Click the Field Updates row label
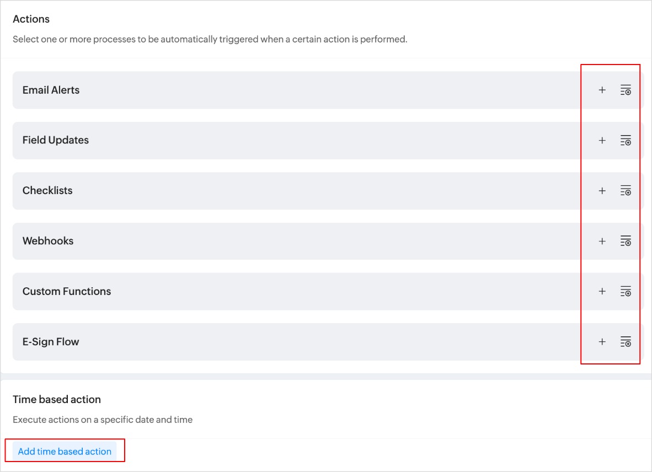This screenshot has width=652, height=472. click(x=55, y=140)
